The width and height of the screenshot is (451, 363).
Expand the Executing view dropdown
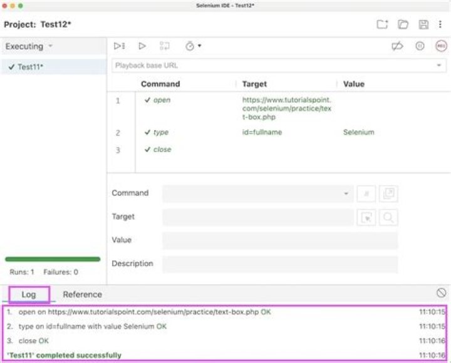click(x=51, y=46)
